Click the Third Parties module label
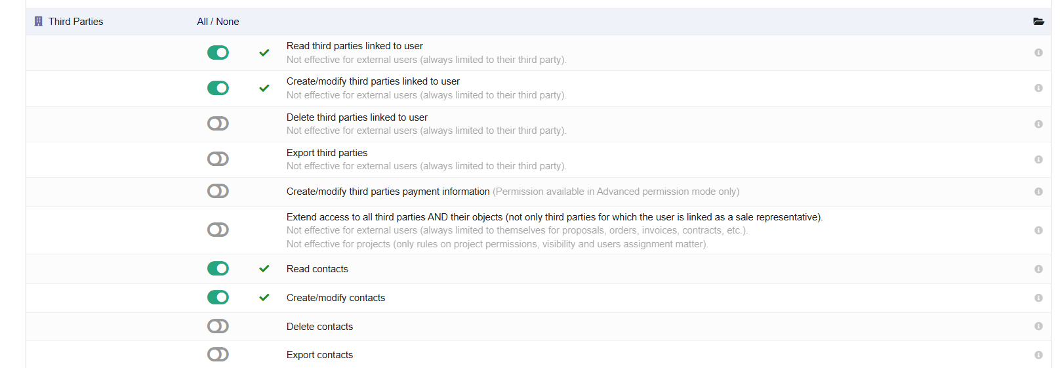The image size is (1060, 368). point(75,22)
